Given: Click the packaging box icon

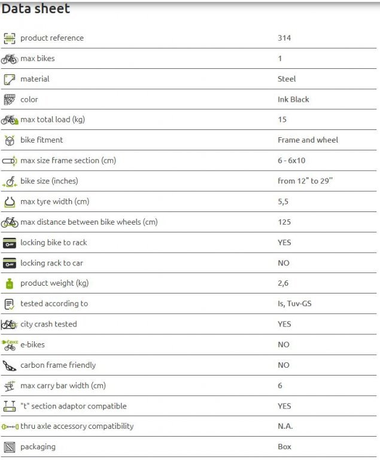Looking at the screenshot, I should (x=10, y=447).
